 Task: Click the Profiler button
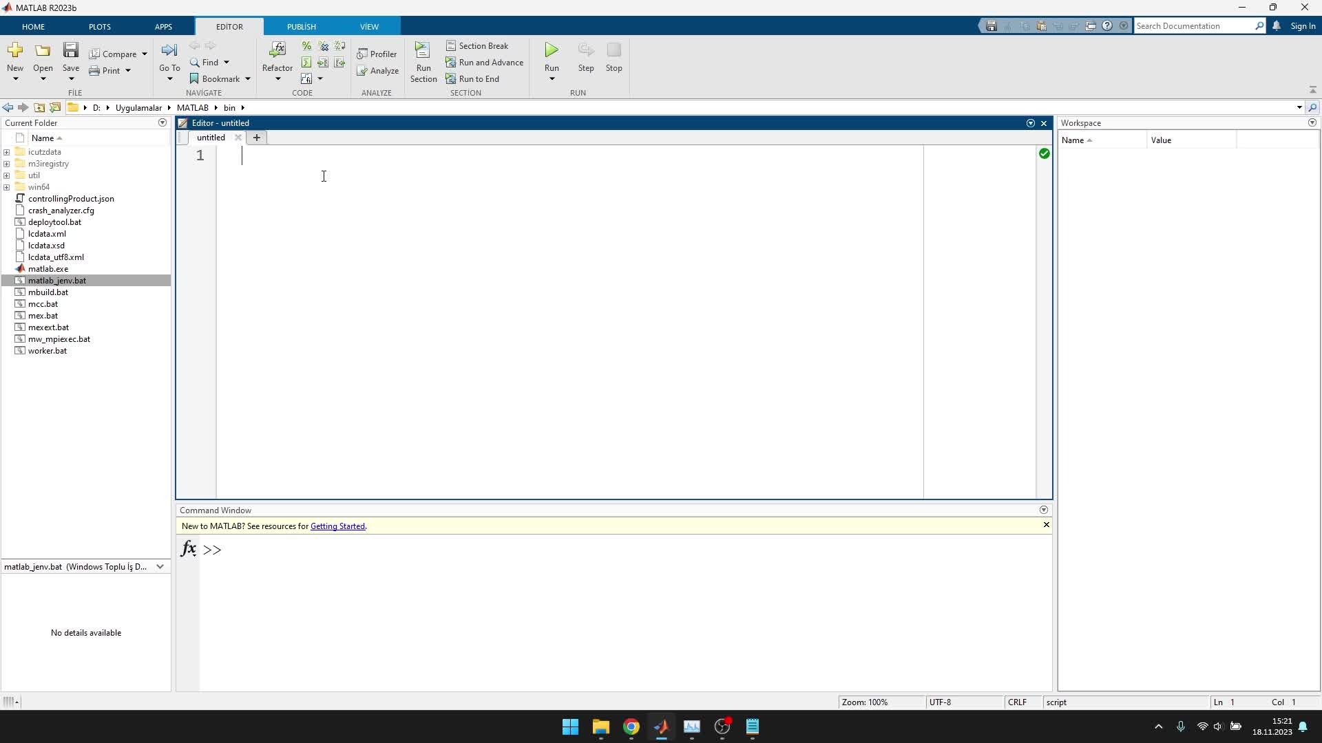click(377, 54)
